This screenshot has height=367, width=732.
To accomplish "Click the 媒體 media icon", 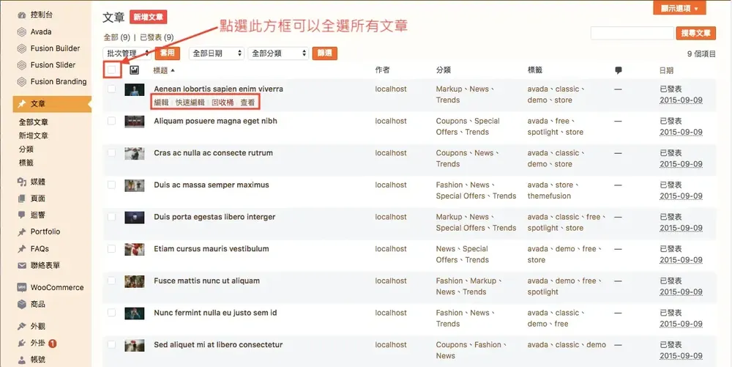I will 21,182.
